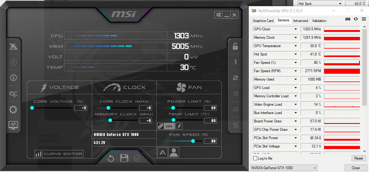This screenshot has width=369, height=172.
Task: Click the GPU-Z Reset button
Action: (x=358, y=158)
